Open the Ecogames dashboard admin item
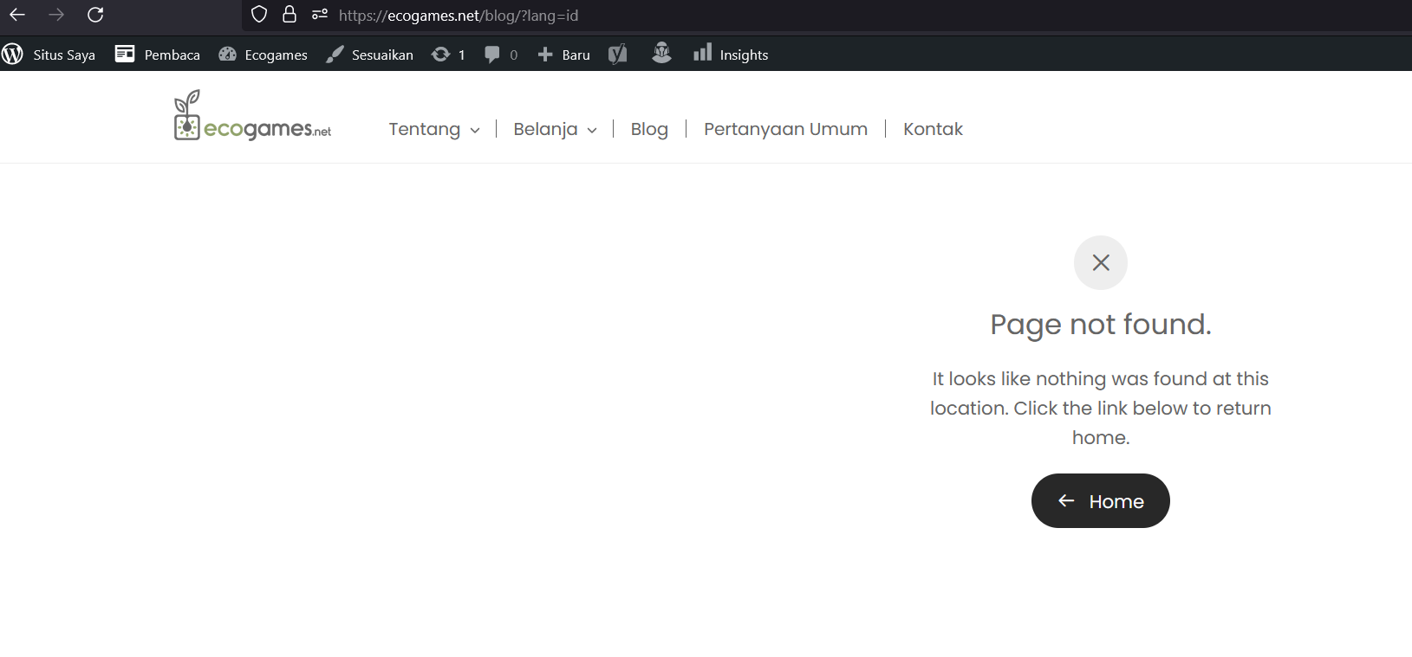 tap(263, 55)
